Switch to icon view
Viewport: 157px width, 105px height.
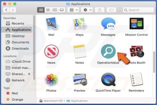click(41, 10)
